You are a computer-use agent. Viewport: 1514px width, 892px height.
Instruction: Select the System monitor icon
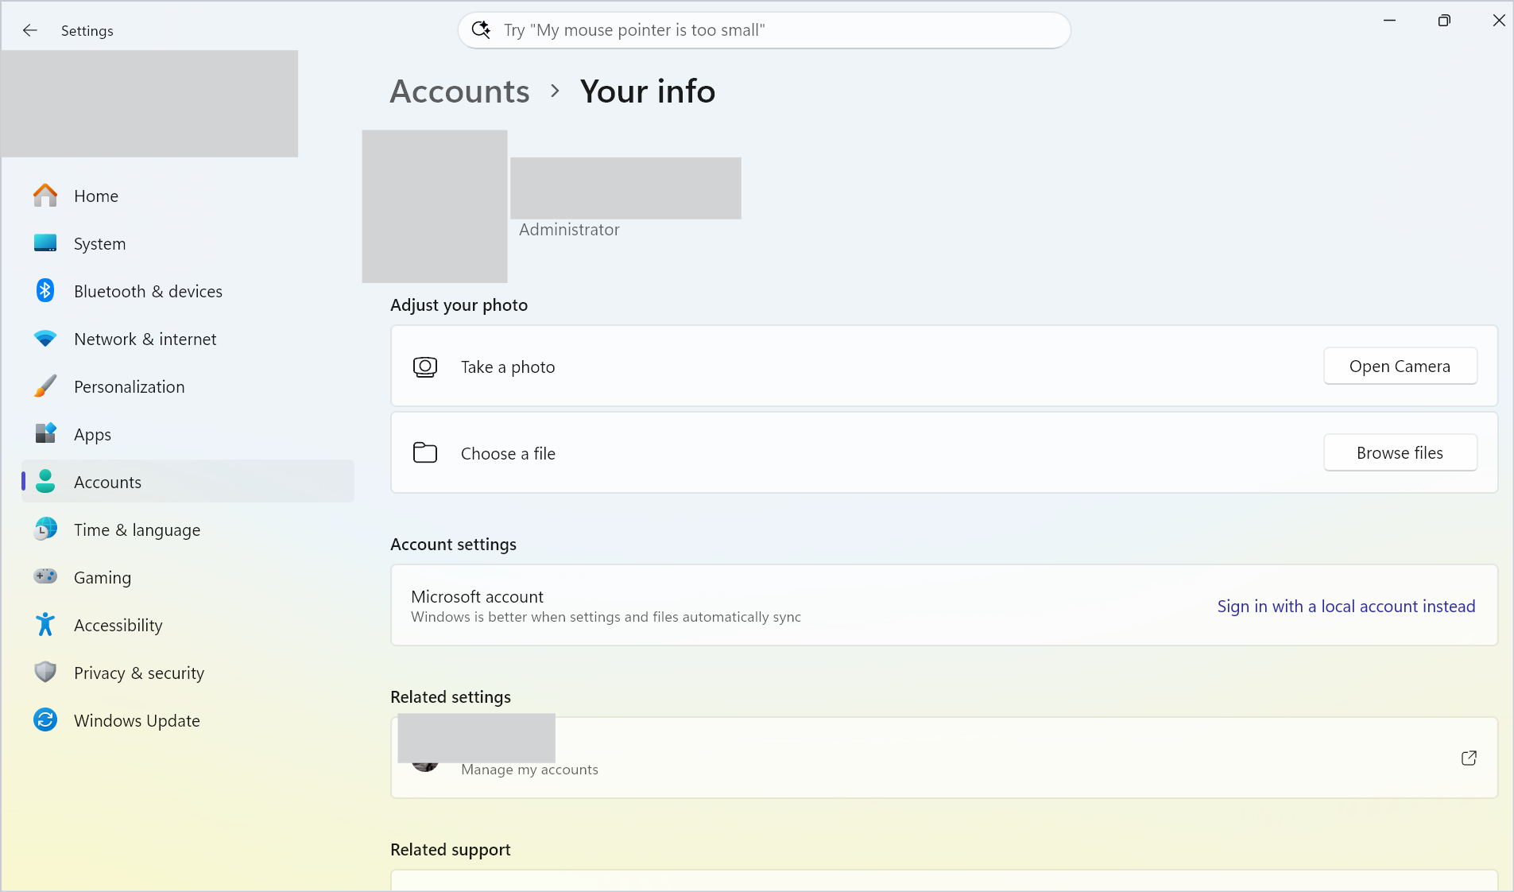pyautogui.click(x=45, y=243)
